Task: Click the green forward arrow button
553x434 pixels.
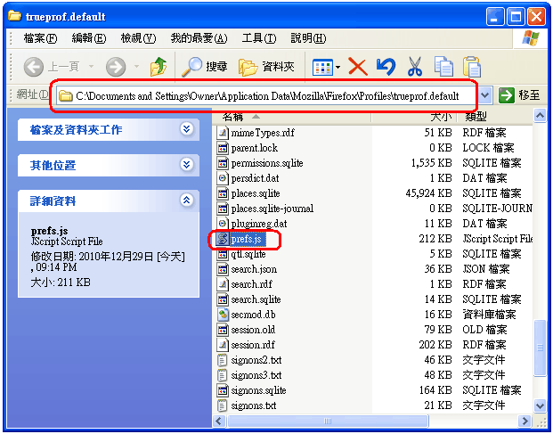Action: [x=116, y=66]
